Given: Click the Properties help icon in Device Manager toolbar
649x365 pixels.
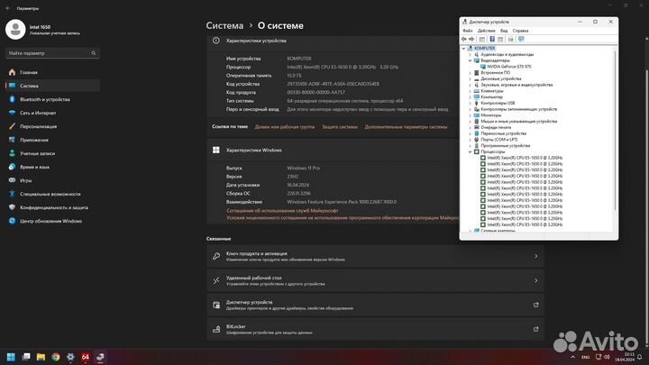Looking at the screenshot, I should (x=492, y=39).
